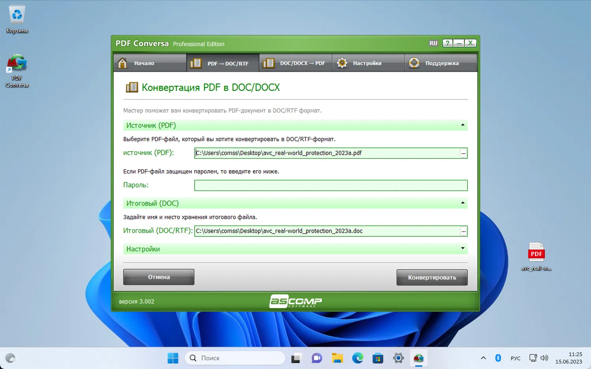The image size is (591, 369).
Task: Switch to the DOC/DOCX → PDF tab
Action: 296,63
